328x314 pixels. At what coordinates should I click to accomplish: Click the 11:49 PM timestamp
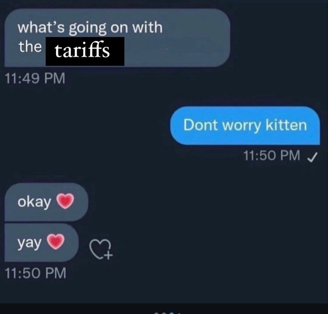(x=35, y=78)
